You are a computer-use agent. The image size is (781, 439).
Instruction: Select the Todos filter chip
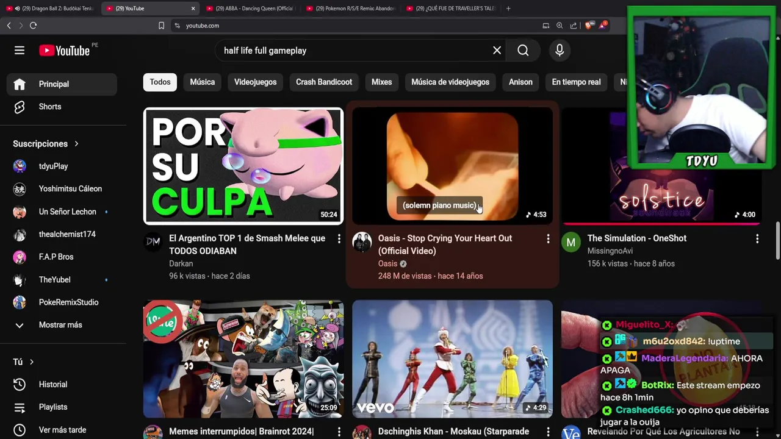point(160,82)
